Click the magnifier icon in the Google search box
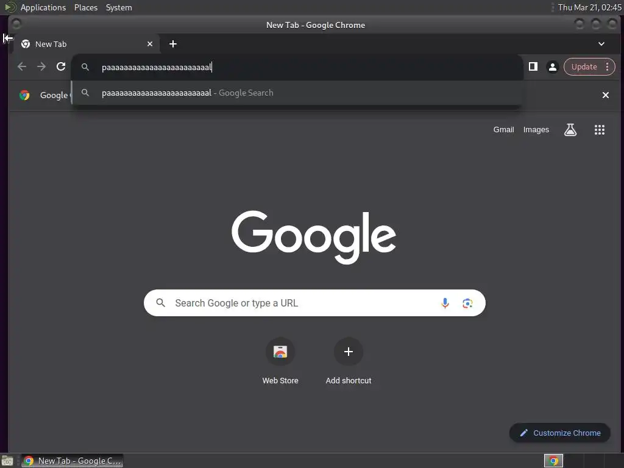 [160, 303]
